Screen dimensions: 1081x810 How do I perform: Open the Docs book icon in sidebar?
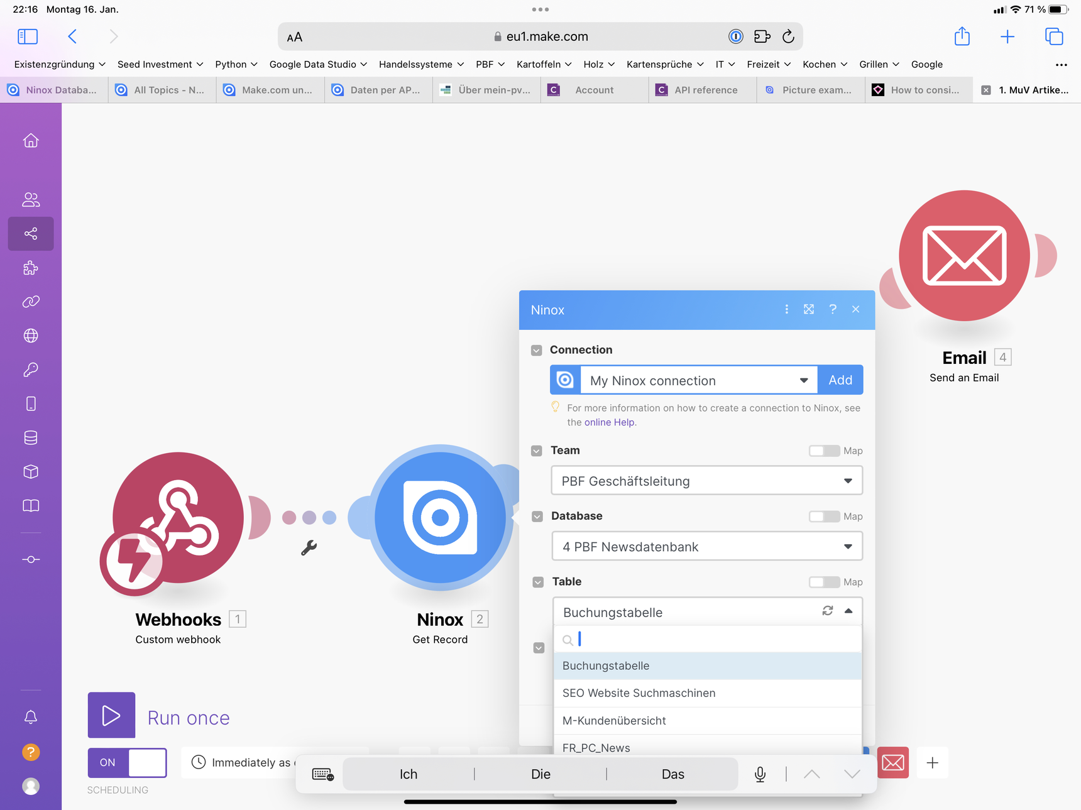pyautogui.click(x=31, y=506)
